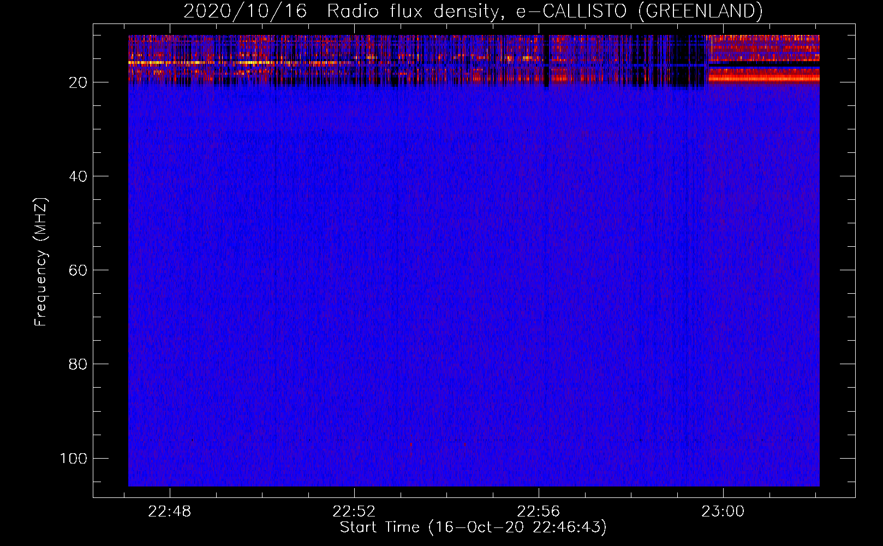This screenshot has width=883, height=546.
Task: Click the 23:00 time tick label
Action: 723,512
